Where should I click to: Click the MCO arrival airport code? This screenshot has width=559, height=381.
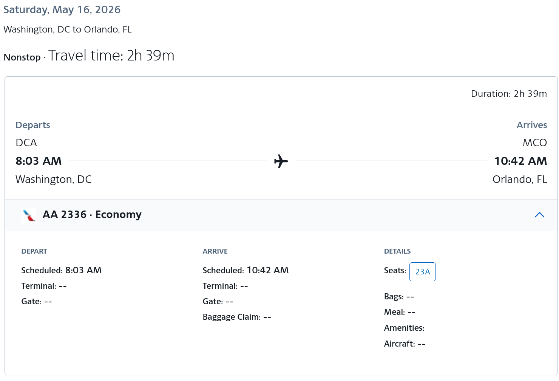pyautogui.click(x=534, y=143)
